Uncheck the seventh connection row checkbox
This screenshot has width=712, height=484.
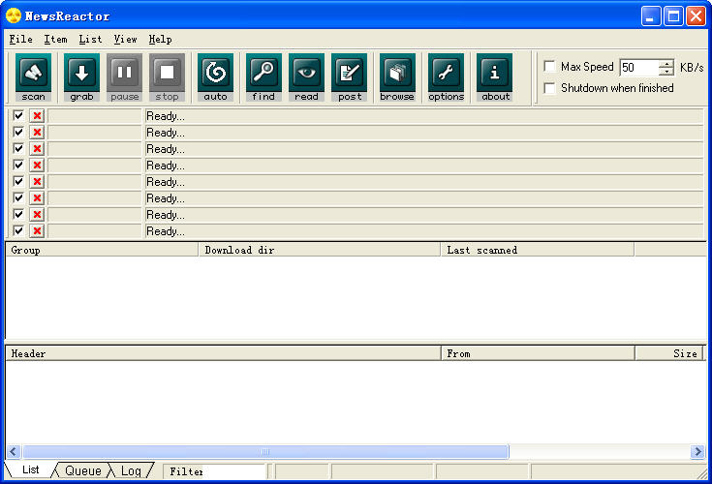18,214
